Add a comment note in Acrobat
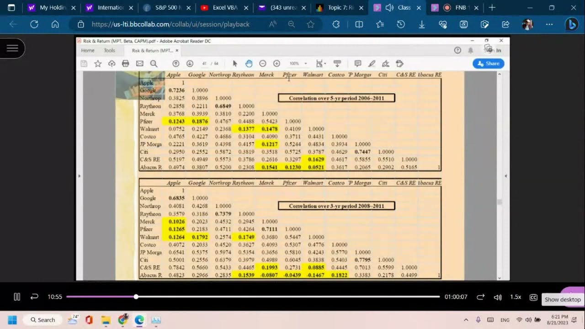The image size is (585, 329). pos(358,64)
